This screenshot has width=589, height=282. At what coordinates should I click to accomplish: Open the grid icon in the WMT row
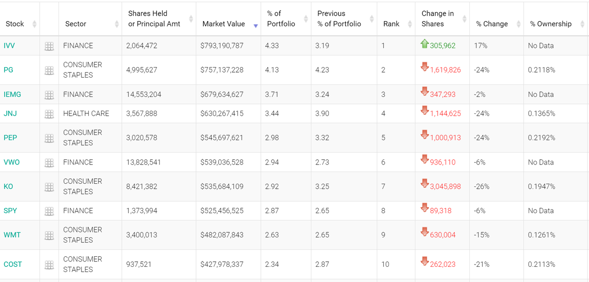pos(49,235)
